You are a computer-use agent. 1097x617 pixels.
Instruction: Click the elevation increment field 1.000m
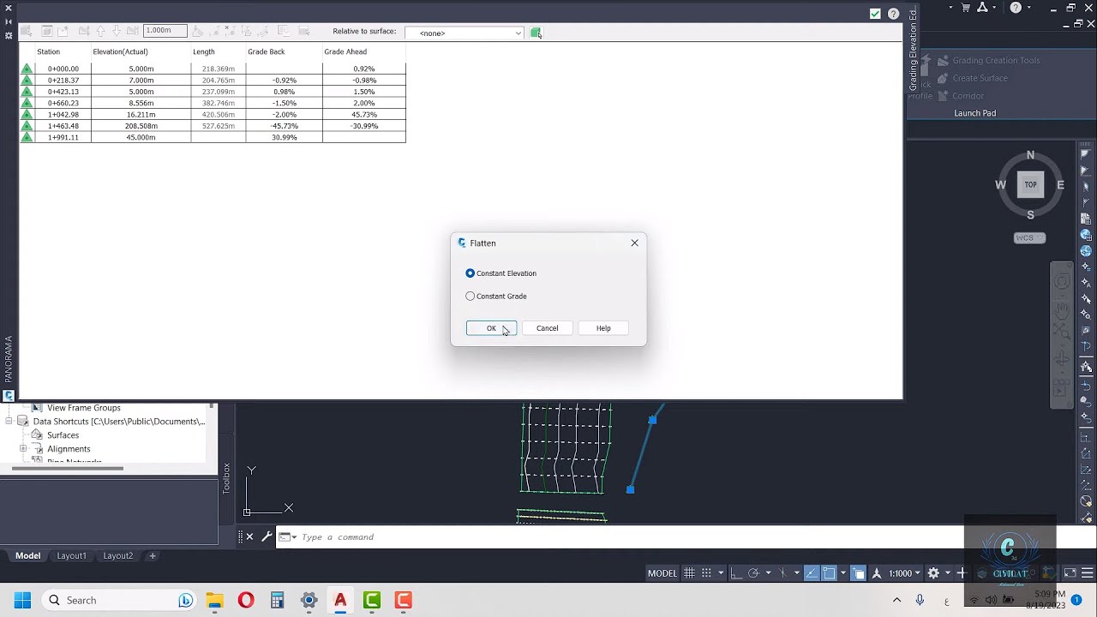pos(165,30)
